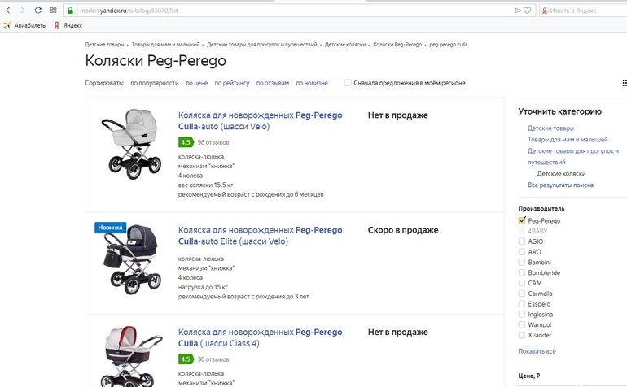Switch layout with the grid view icon
627x387 pixels.
[x=623, y=83]
